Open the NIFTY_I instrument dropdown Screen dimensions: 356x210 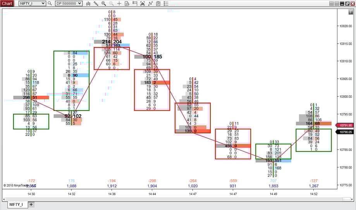point(32,3)
